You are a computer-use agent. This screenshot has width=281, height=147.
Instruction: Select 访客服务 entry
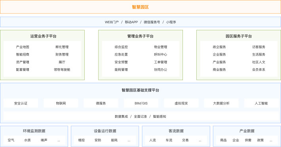[x=259, y=47]
